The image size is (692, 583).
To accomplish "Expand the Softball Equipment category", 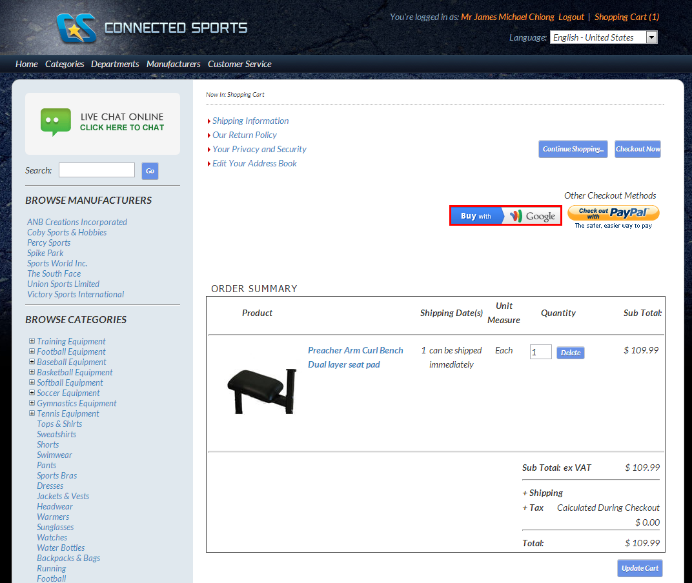I will (x=32, y=382).
